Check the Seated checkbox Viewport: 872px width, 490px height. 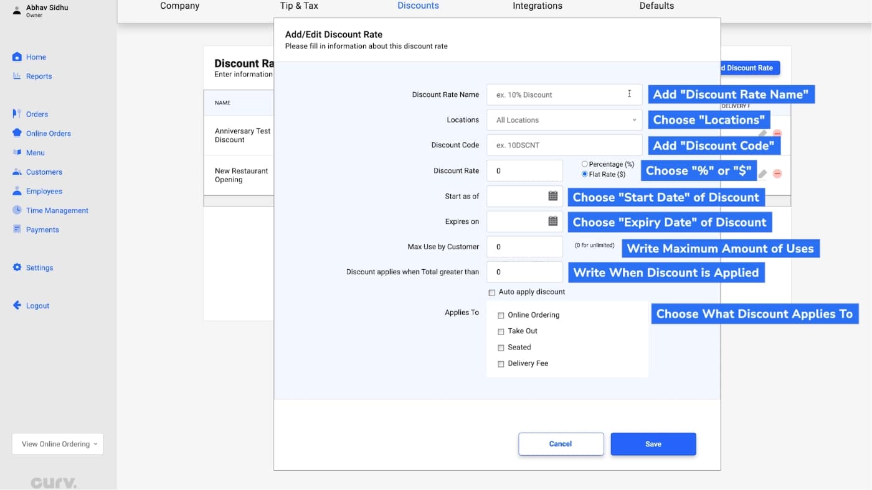(x=501, y=348)
